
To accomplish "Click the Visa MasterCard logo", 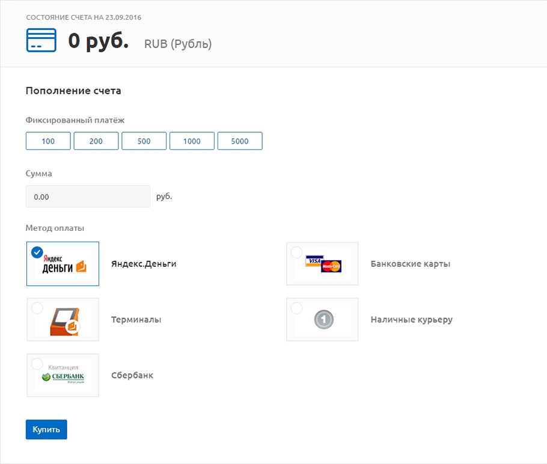I will tap(323, 264).
